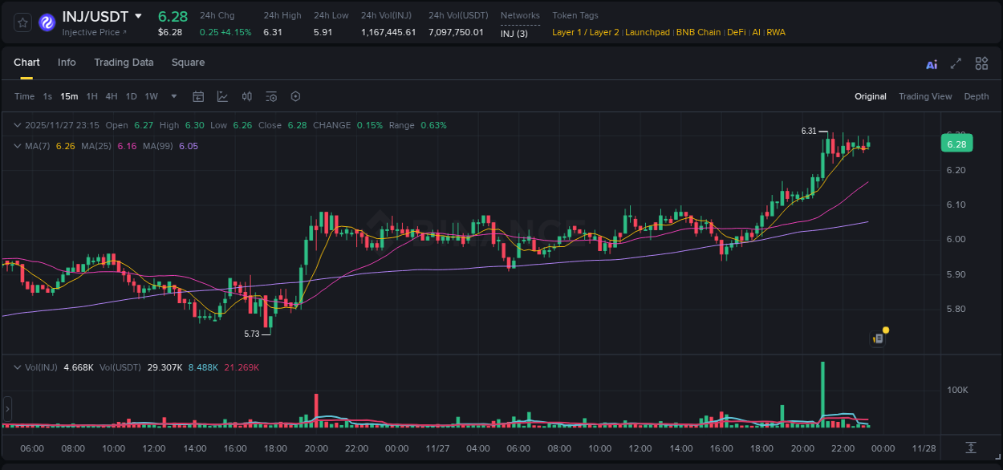Select the 1D timeframe option
The width and height of the screenshot is (1003, 470).
pos(131,95)
